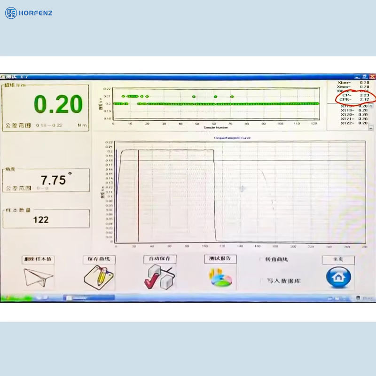Click the 7.75° angle reading
The width and height of the screenshot is (376, 376).
pos(56,180)
